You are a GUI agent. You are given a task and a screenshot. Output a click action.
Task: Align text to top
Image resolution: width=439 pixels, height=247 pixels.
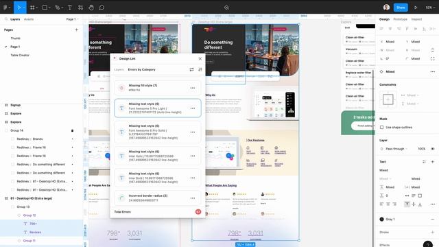[x=407, y=204]
